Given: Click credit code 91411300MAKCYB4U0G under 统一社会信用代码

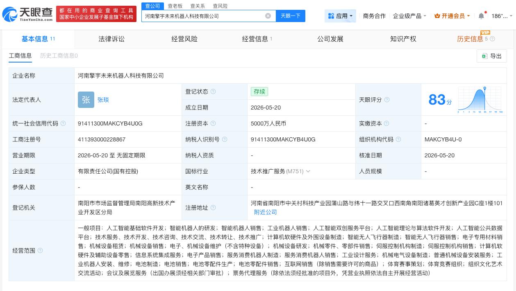Looking at the screenshot, I should (110, 123).
